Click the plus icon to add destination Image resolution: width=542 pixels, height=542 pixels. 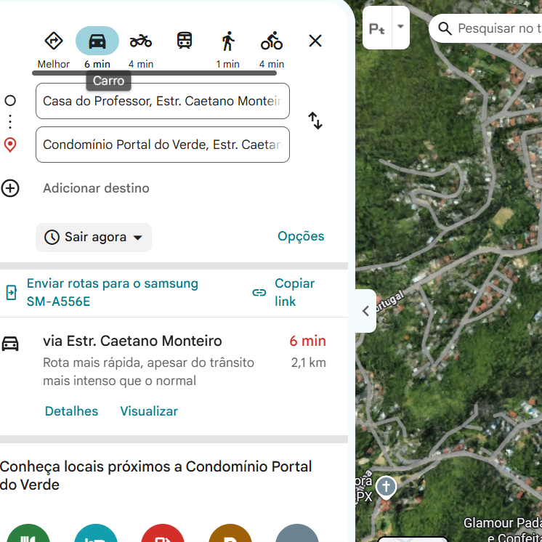(x=10, y=188)
